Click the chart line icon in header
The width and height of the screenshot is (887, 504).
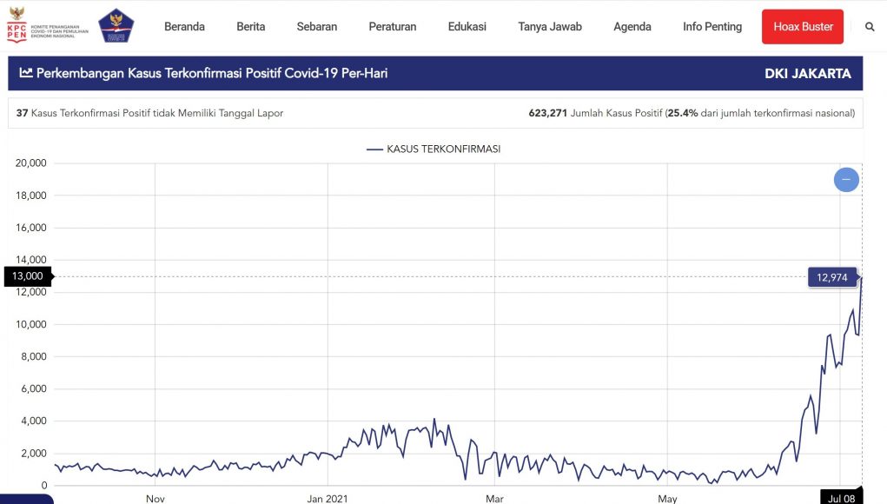(26, 74)
